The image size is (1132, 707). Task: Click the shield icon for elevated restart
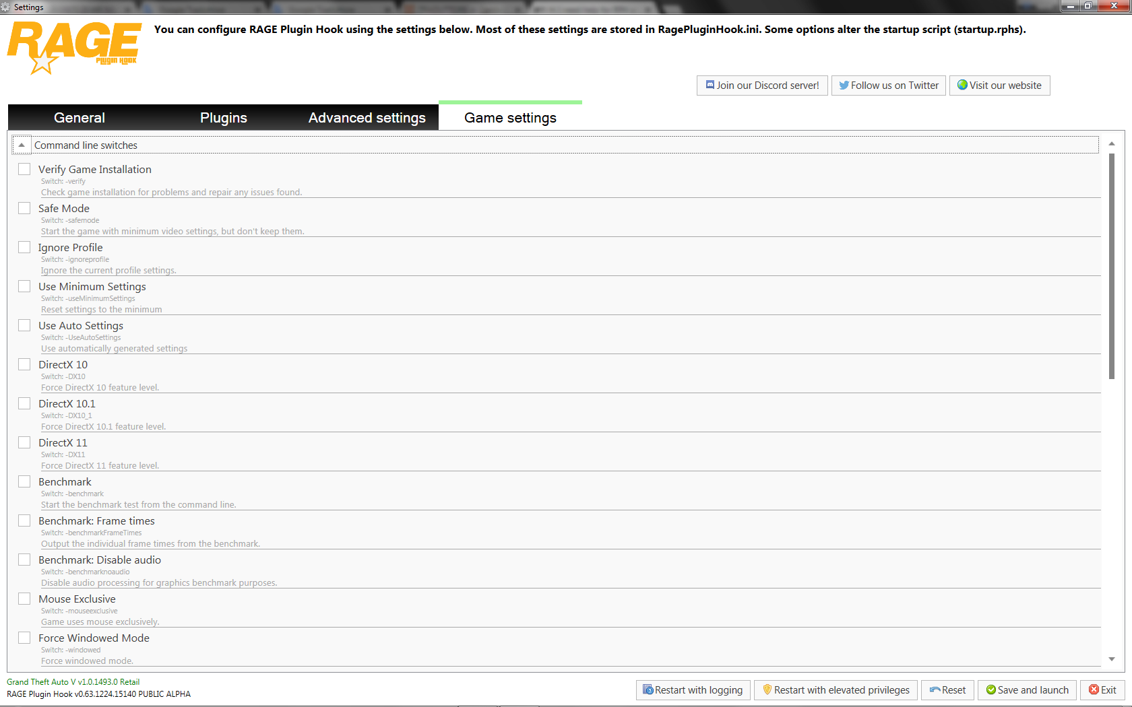point(767,689)
